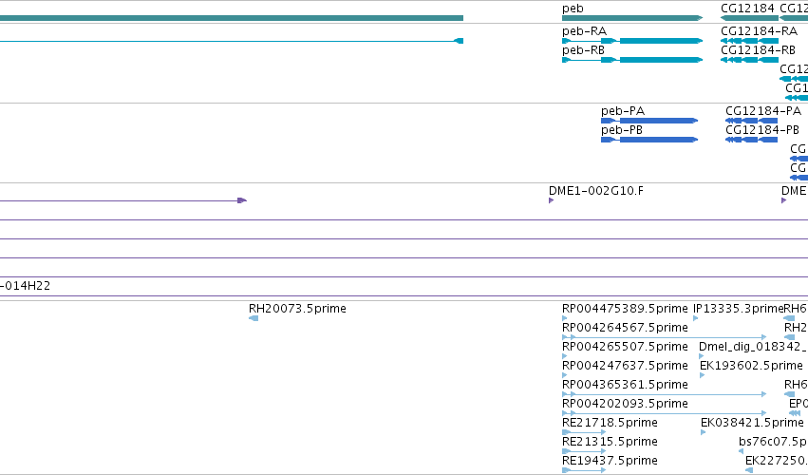Select the EK038421.5prime label
This screenshot has height=475, width=808.
coord(752,423)
